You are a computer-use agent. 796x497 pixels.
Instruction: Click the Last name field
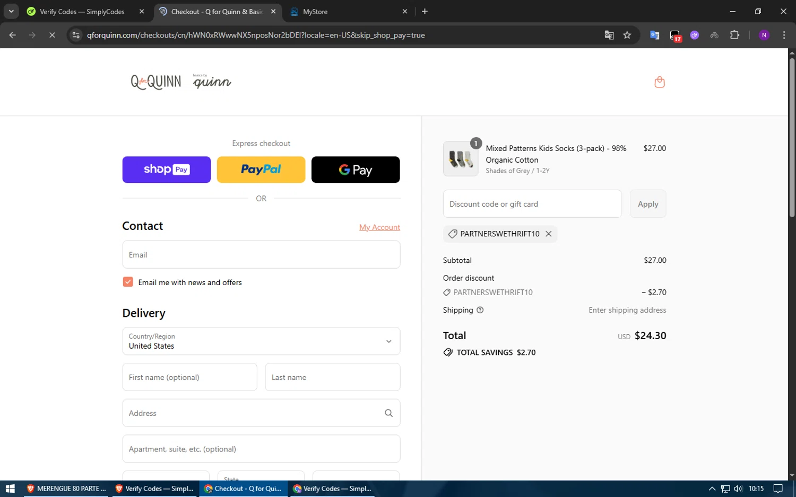333,377
